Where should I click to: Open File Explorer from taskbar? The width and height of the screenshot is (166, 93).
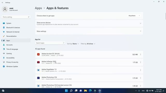pos(85,91)
